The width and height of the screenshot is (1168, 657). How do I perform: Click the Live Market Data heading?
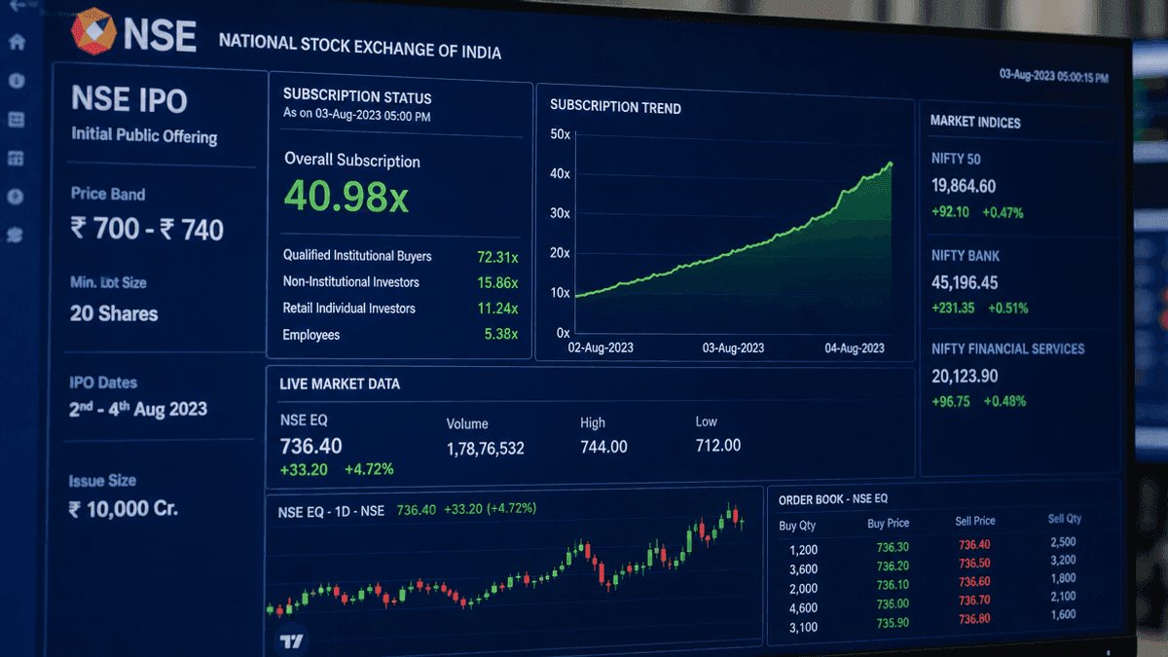pos(340,384)
